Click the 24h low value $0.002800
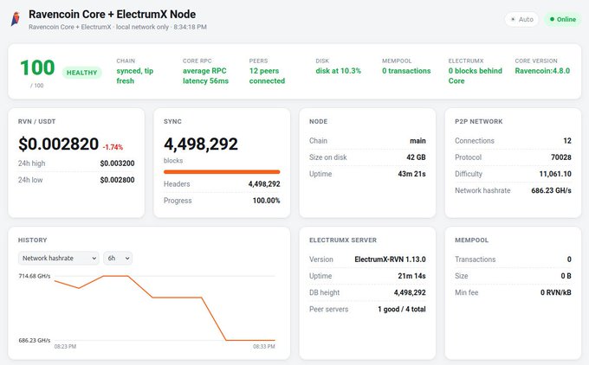This screenshot has width=589, height=365. (117, 180)
